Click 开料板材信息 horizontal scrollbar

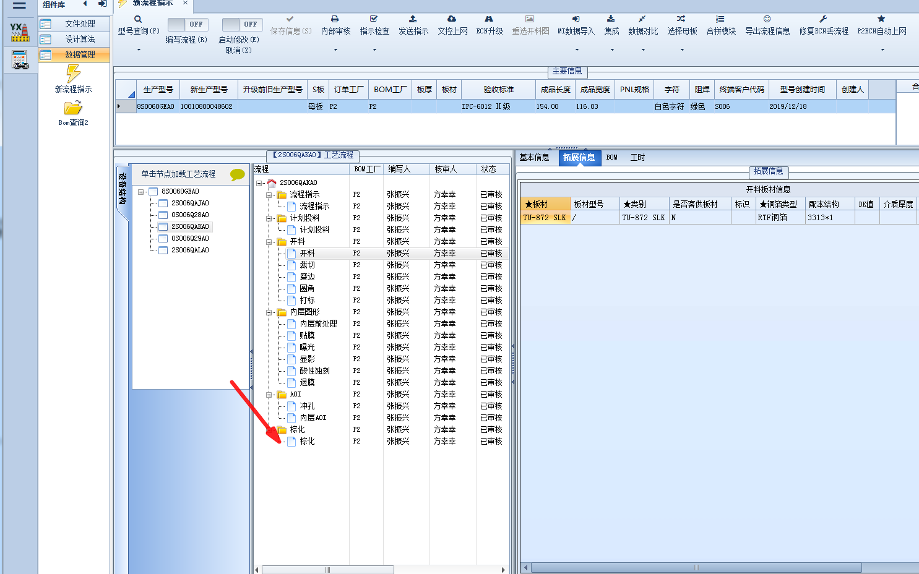(x=696, y=567)
